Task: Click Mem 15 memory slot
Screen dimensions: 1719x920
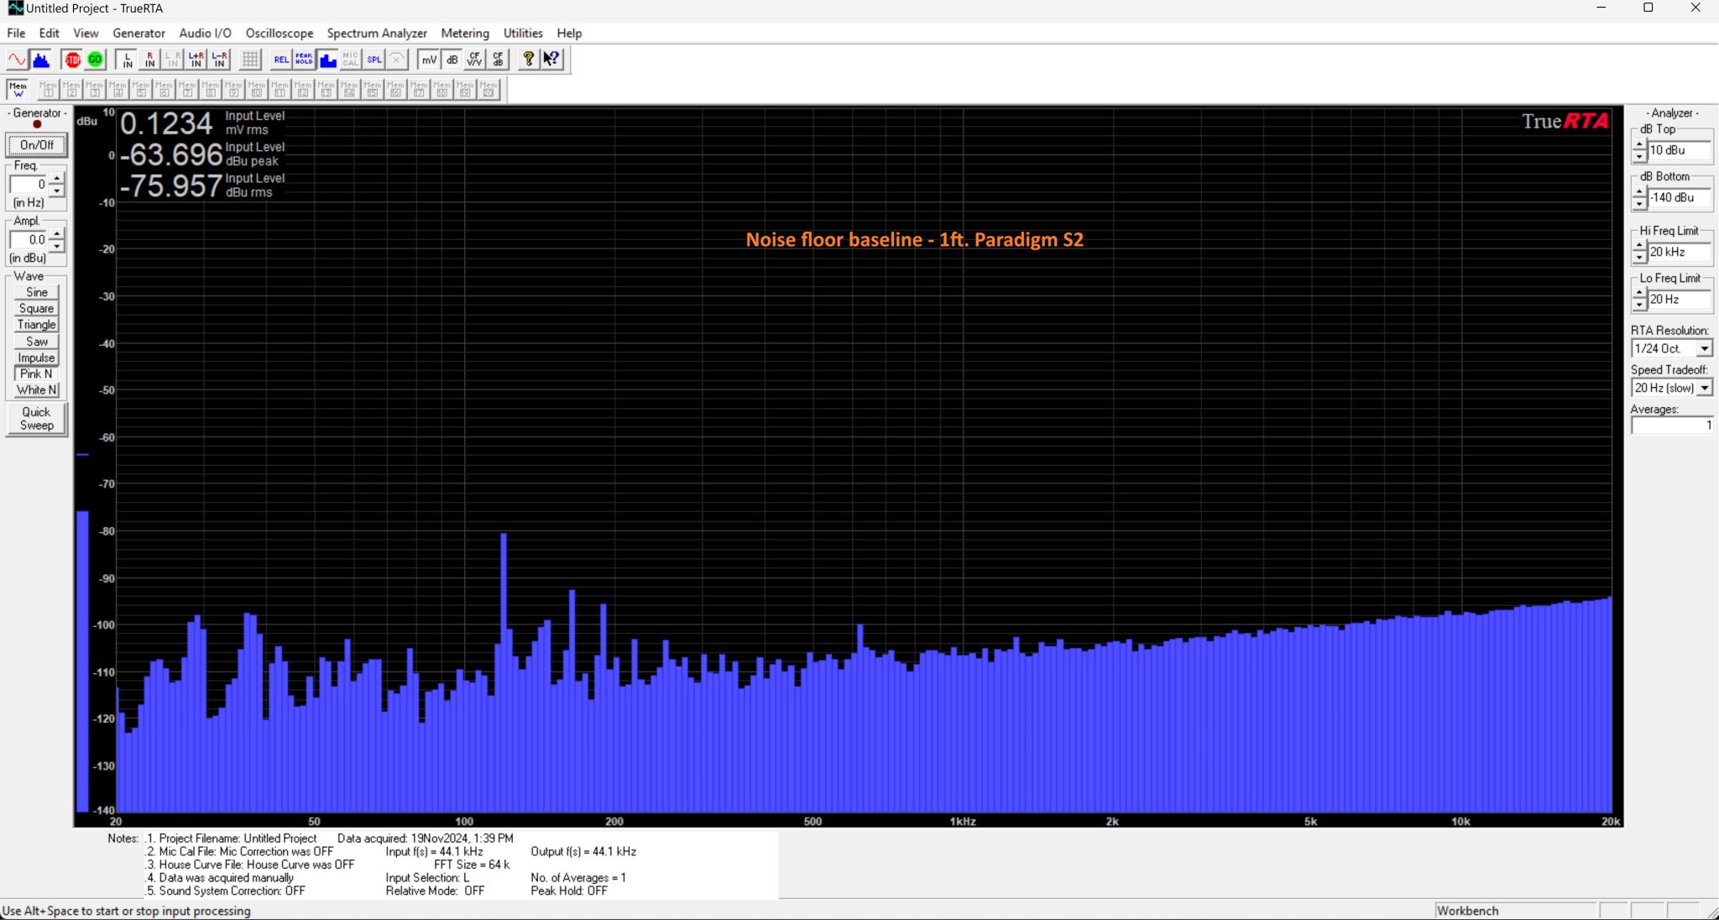Action: (x=373, y=89)
